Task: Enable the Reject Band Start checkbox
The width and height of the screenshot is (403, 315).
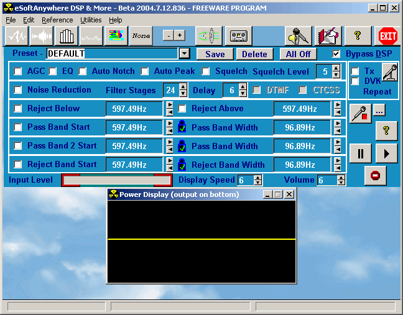Action: (18, 164)
